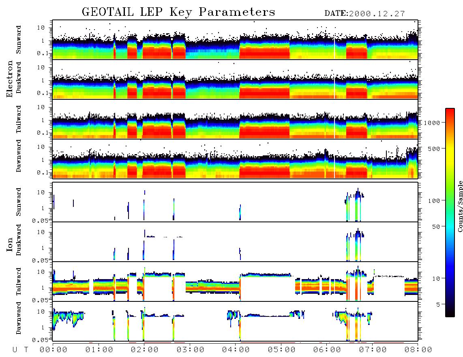Screen dimensions: 463x357
Task: Click the Electron Sunward spectrogram panel
Action: click(235, 40)
